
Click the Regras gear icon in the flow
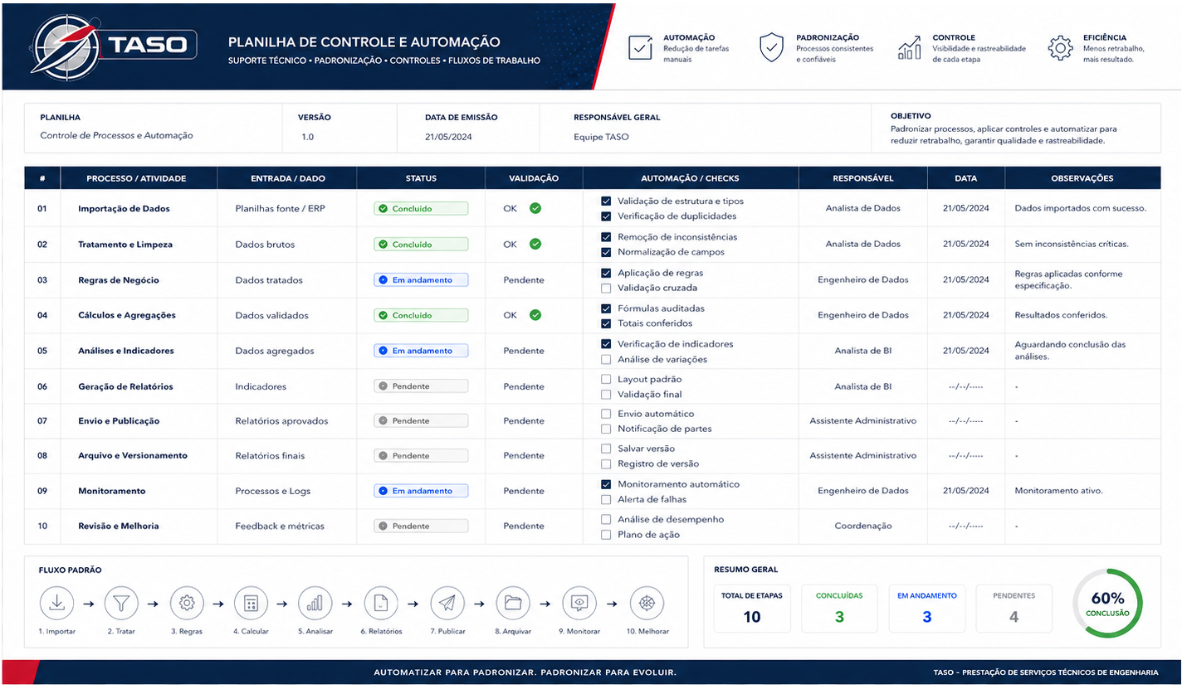[187, 604]
